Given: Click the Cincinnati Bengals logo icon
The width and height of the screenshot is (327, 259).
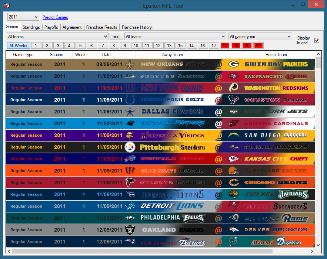Looking at the screenshot, I should click(x=130, y=171).
